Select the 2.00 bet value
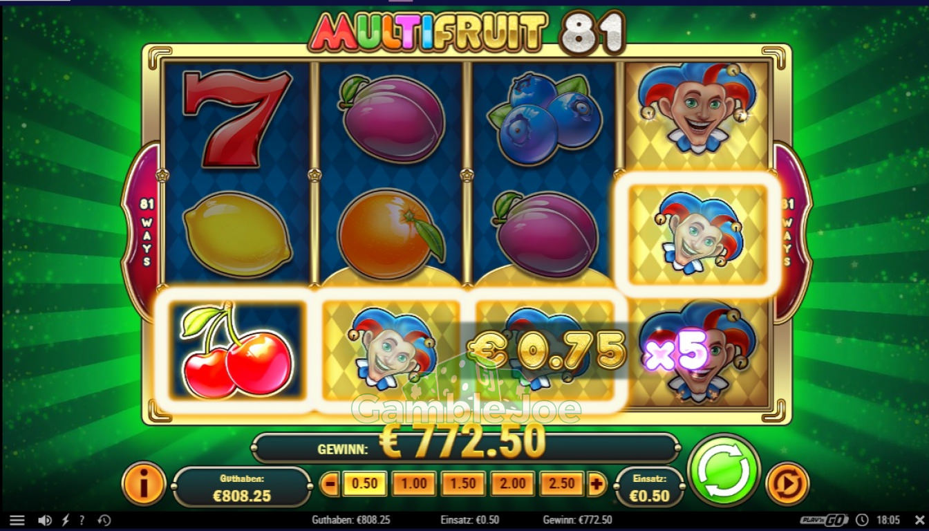Screen dimensions: 929x531 (513, 484)
